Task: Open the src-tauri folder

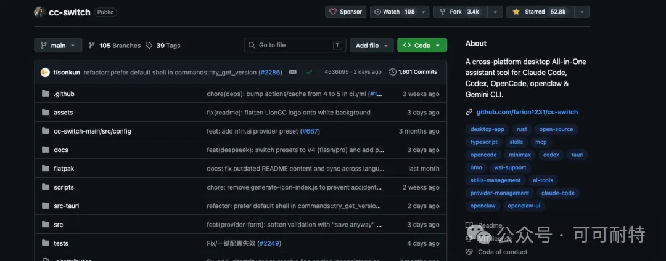Action: pyautogui.click(x=66, y=206)
